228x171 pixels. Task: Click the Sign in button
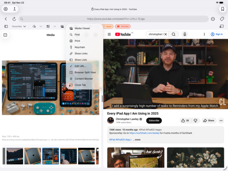click(217, 34)
